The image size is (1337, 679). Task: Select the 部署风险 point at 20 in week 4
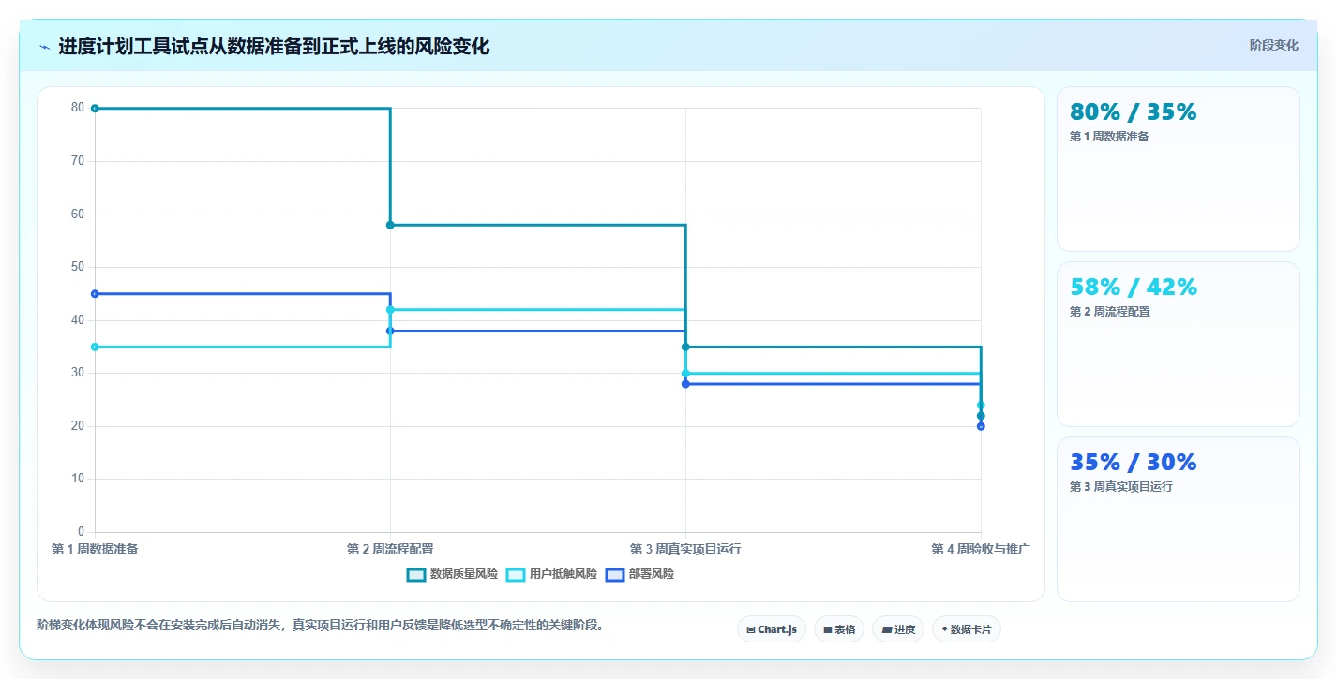click(x=981, y=426)
